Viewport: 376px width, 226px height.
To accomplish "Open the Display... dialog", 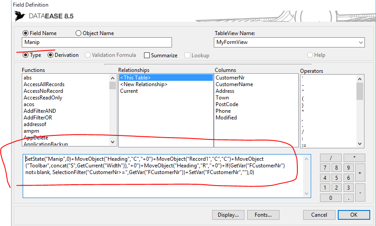I will click(228, 215).
